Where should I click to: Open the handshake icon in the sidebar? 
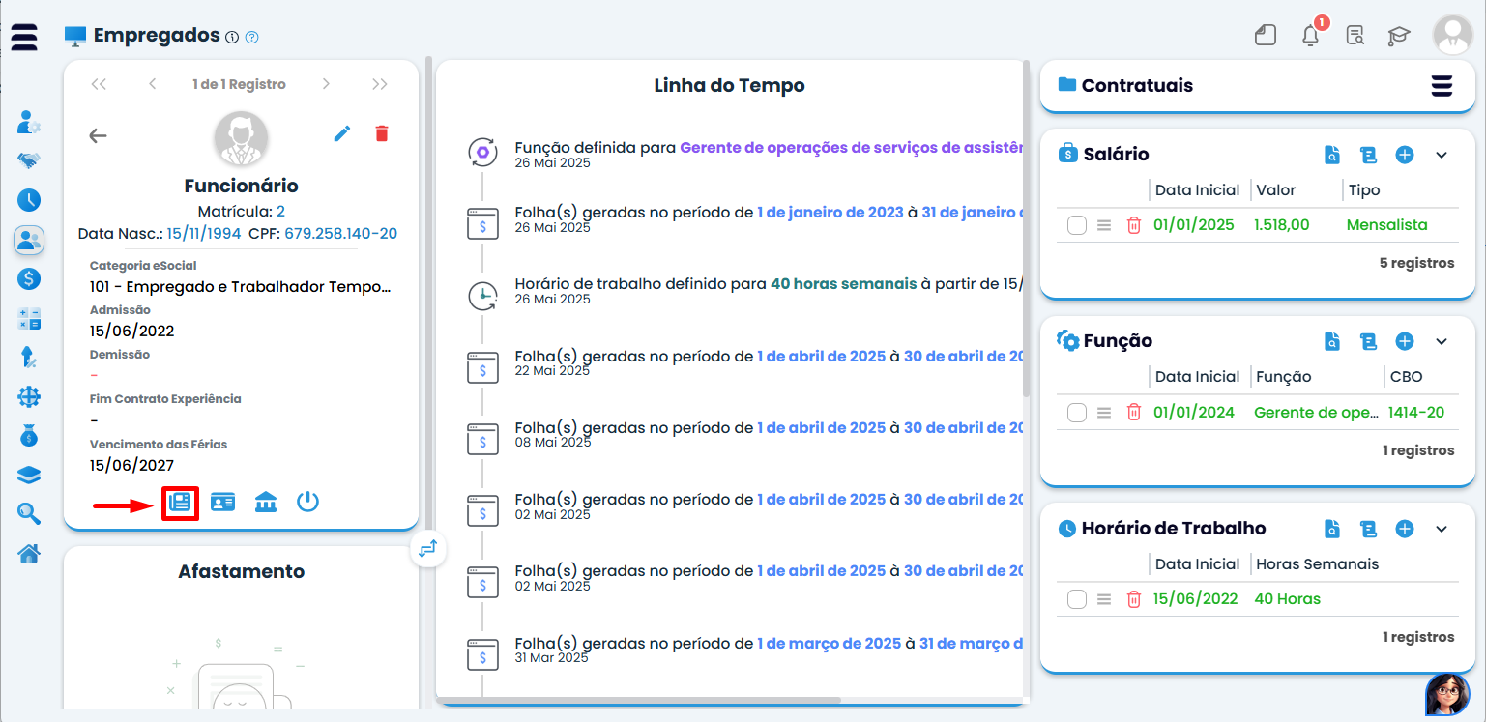[x=29, y=161]
